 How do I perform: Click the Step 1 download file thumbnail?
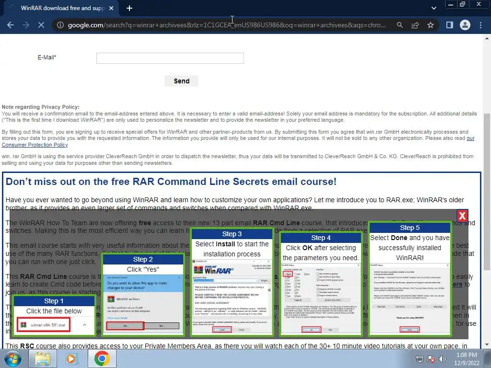click(x=54, y=316)
